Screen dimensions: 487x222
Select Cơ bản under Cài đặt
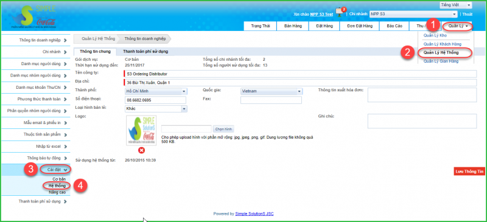point(59,179)
